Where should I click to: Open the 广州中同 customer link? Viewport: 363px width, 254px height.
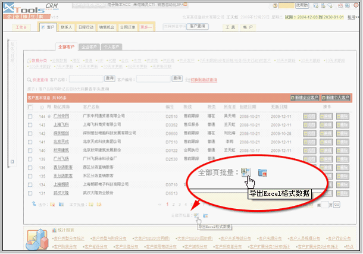pyautogui.click(x=61, y=117)
